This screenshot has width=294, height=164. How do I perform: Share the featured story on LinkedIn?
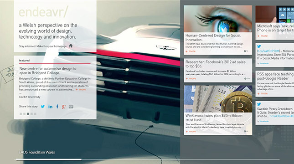[50, 107]
